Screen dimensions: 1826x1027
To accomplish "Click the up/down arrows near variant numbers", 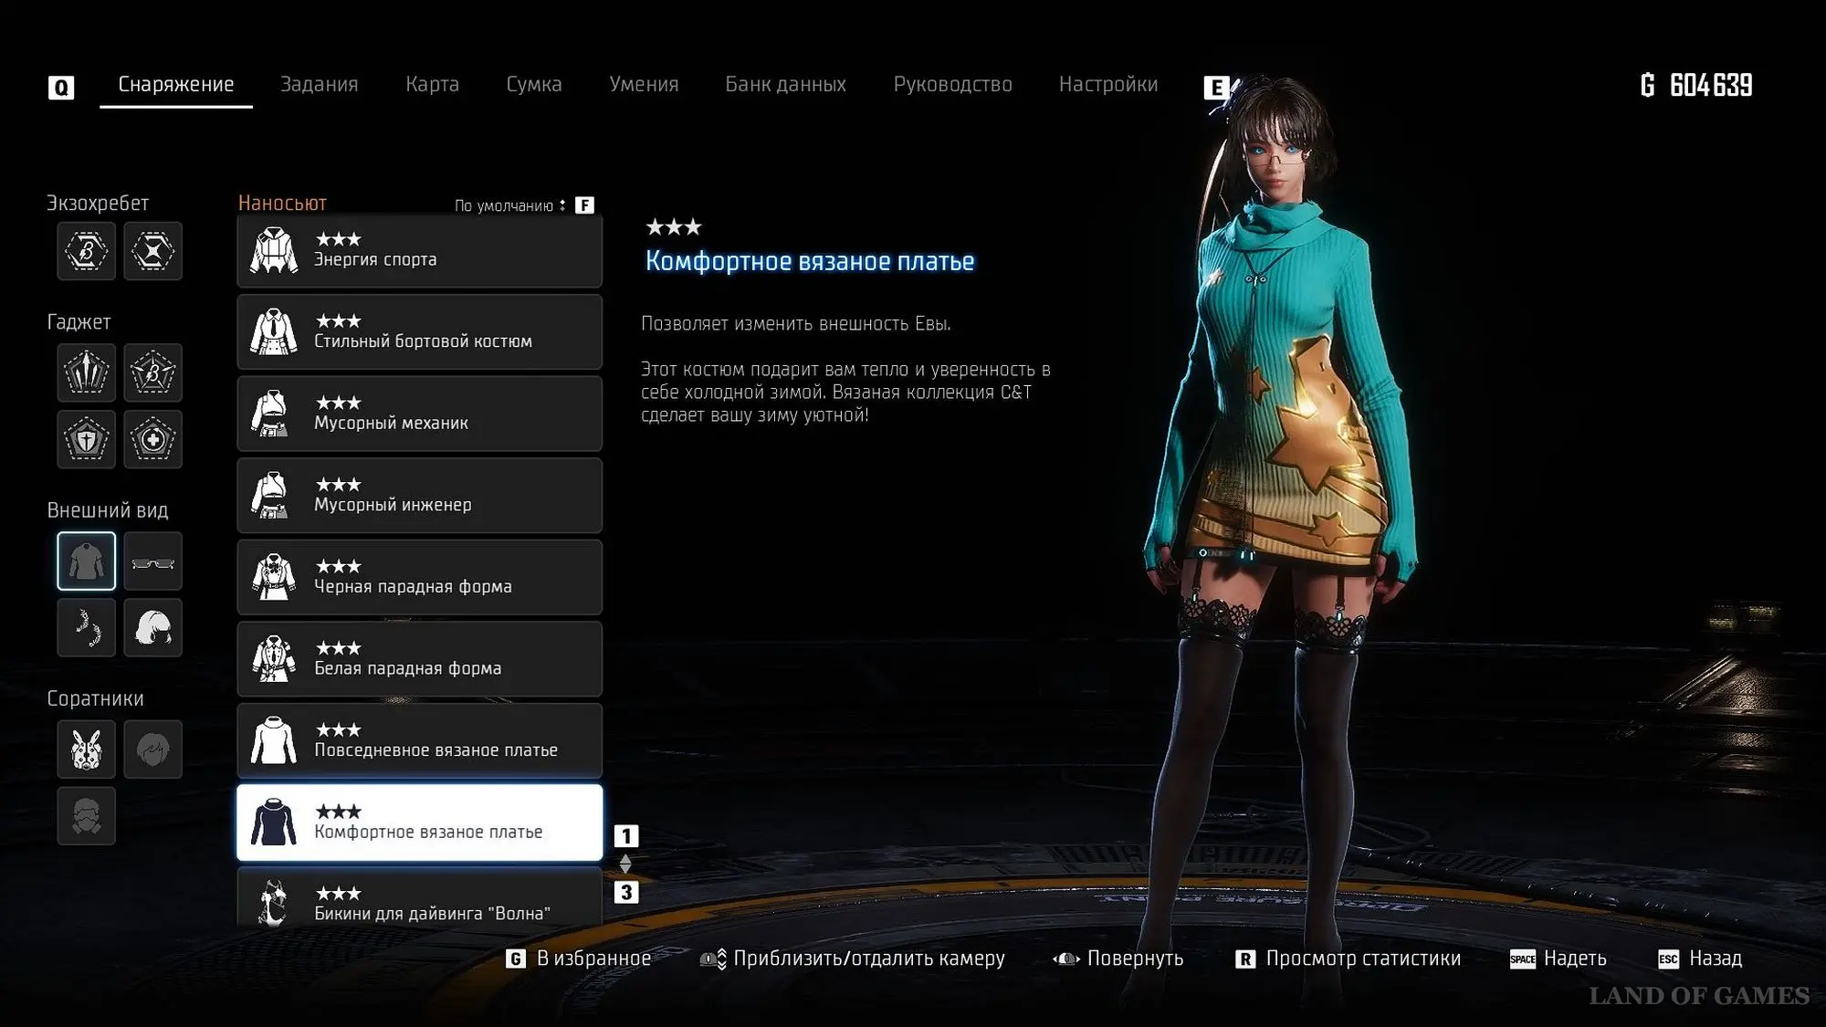I will pyautogui.click(x=625, y=864).
